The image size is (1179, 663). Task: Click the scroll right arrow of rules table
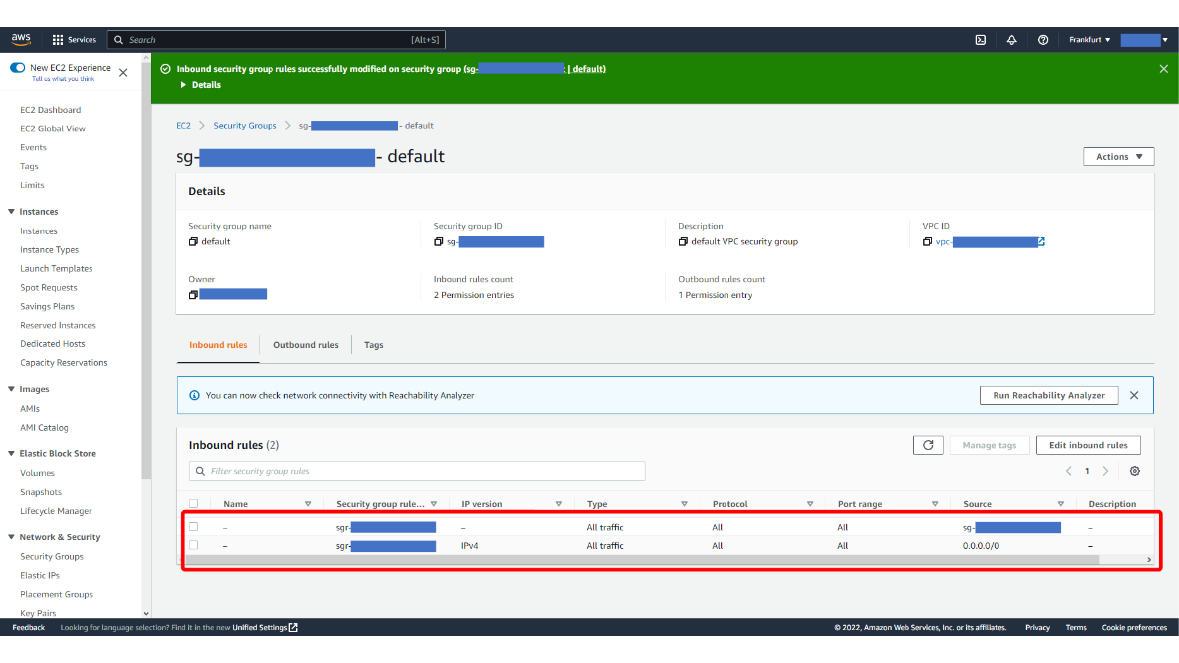[x=1149, y=560]
